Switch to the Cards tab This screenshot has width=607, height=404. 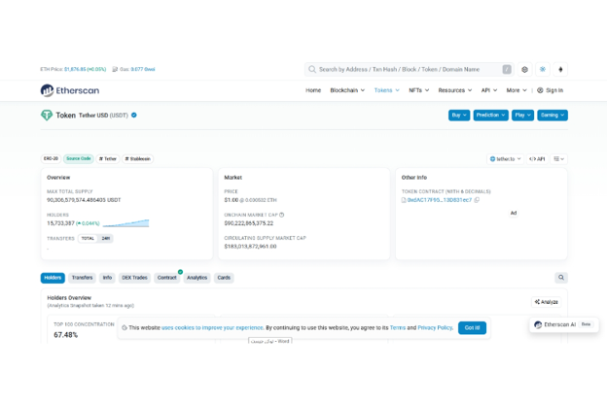point(224,278)
